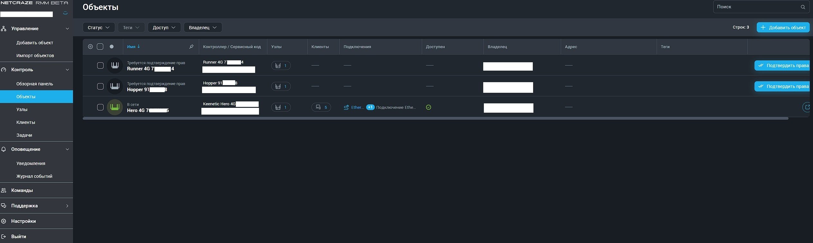Click into the Поиск search field

[756, 7]
